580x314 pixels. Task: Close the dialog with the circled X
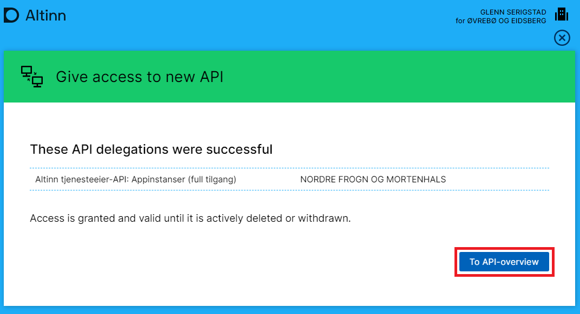pyautogui.click(x=562, y=38)
